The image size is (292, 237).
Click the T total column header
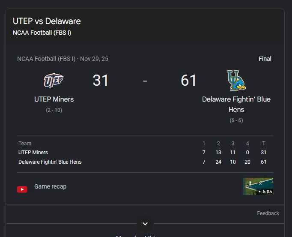coord(263,144)
